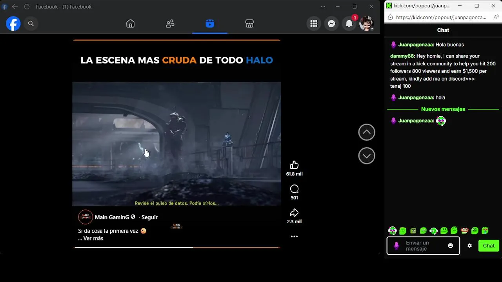The height and width of the screenshot is (282, 502).
Task: Open Facebook search magnifier
Action: coord(31,24)
